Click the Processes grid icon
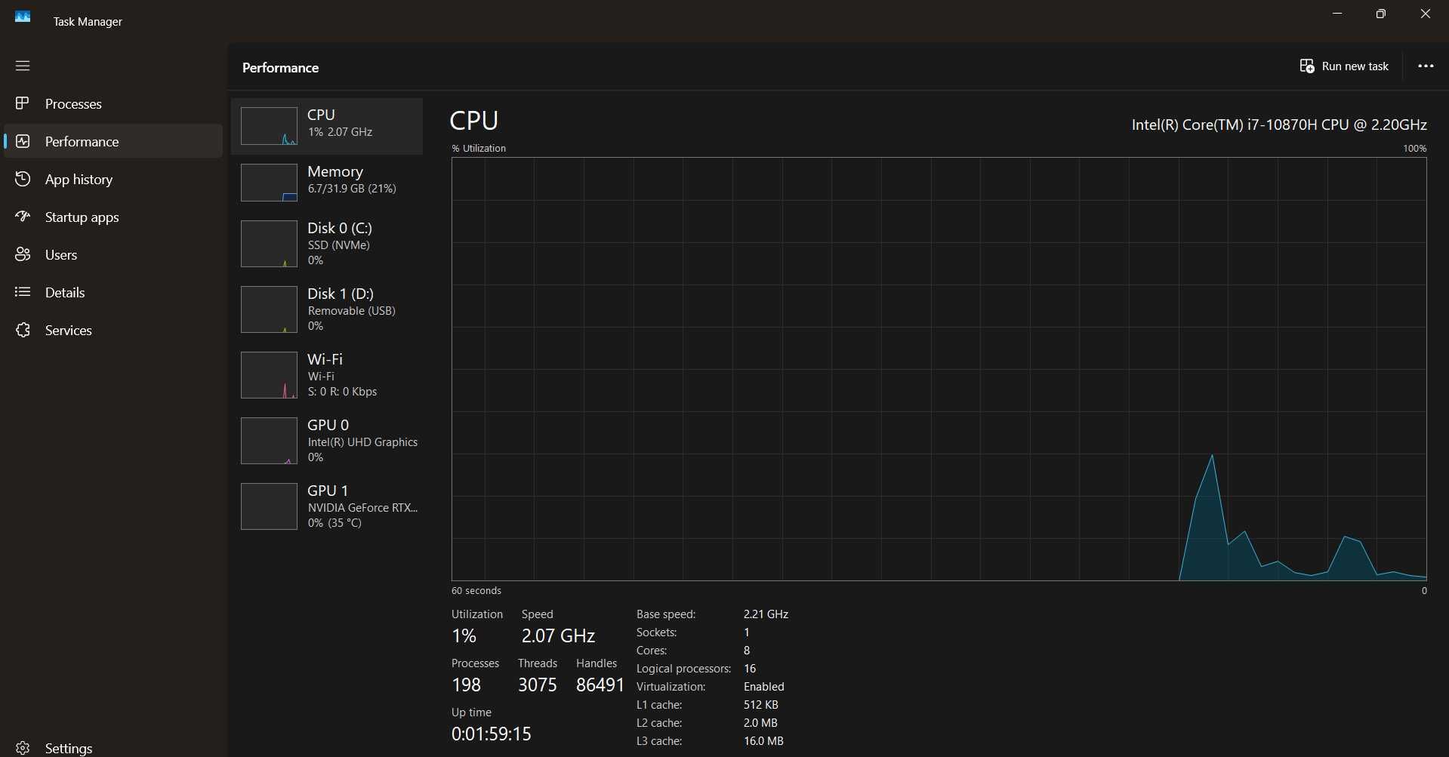1449x757 pixels. [x=23, y=103]
